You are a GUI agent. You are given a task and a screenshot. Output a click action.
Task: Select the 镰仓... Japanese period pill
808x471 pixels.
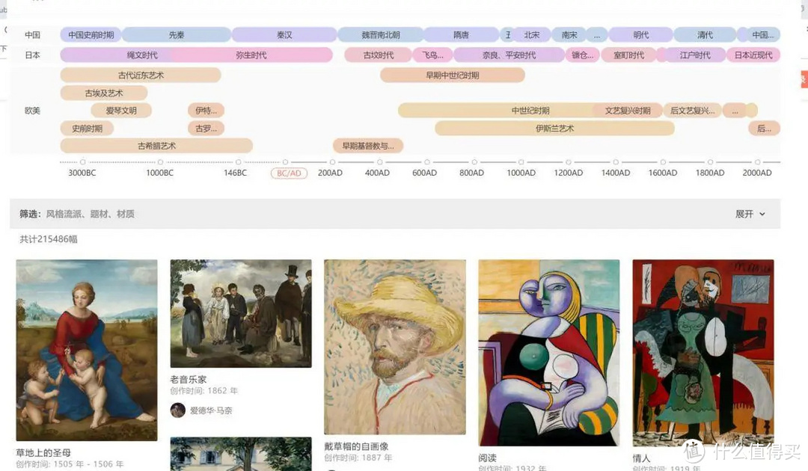coord(582,55)
